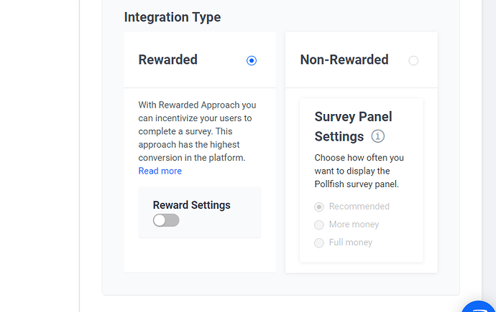This screenshot has width=496, height=312.
Task: Enable the Reward Settings toggle switch
Action: tap(166, 220)
